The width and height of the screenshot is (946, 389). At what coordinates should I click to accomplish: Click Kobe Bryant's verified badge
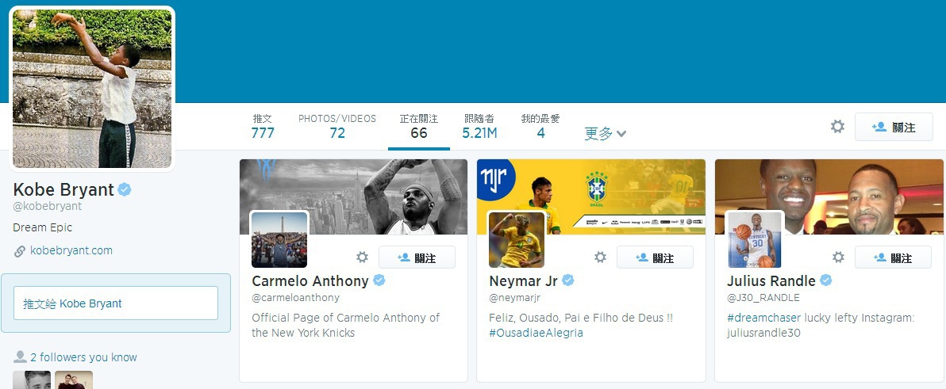click(x=125, y=189)
